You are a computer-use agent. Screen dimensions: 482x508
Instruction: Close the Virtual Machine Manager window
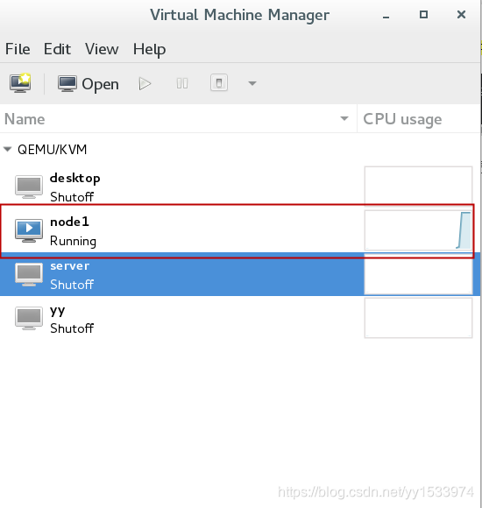coord(461,15)
